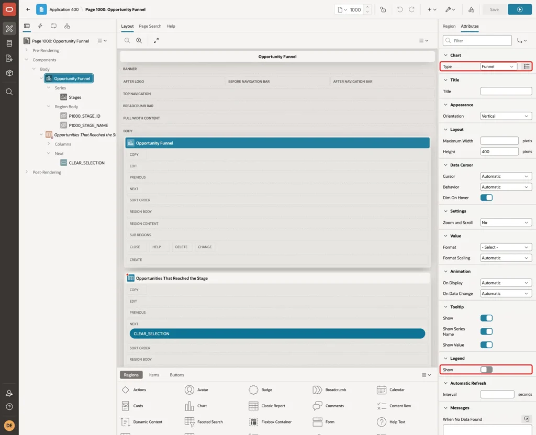Image resolution: width=536 pixels, height=435 pixels.
Task: Zoom out the layout view
Action: 127,40
